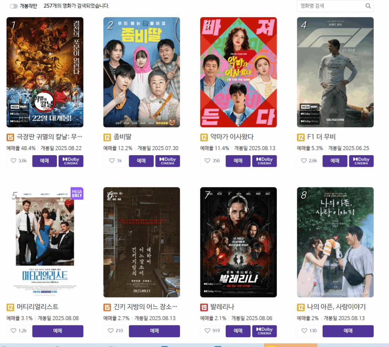The height and width of the screenshot is (347, 389).
Task: Click heart icon for 머티리얼리스트
Action: [x=13, y=331]
